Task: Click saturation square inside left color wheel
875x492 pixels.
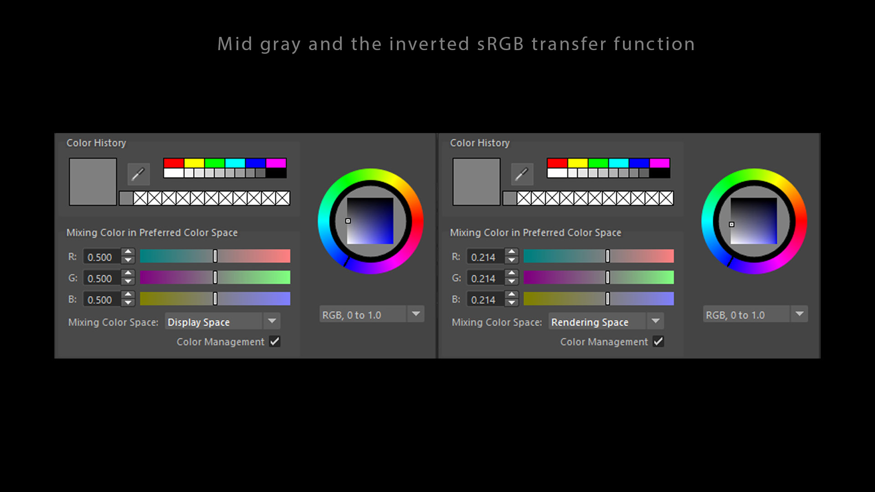Action: 370,221
